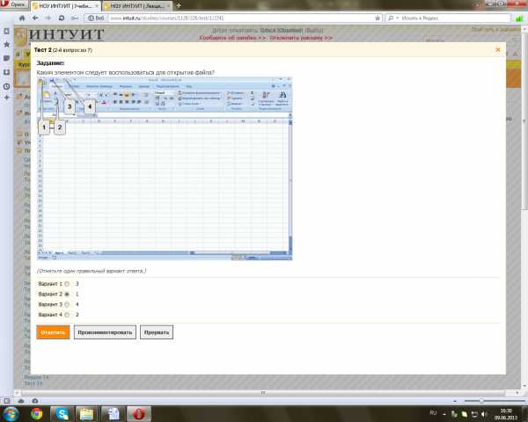Click the Отключить рекламу link

tap(301, 38)
